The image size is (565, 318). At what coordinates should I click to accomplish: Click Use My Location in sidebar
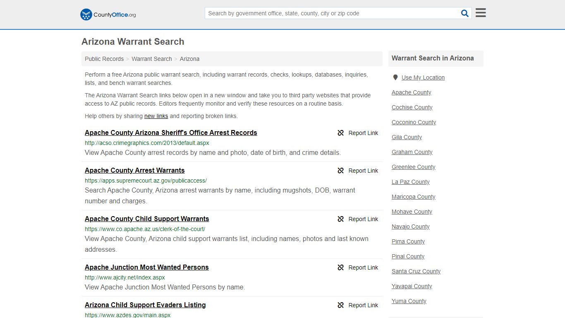pyautogui.click(x=423, y=77)
